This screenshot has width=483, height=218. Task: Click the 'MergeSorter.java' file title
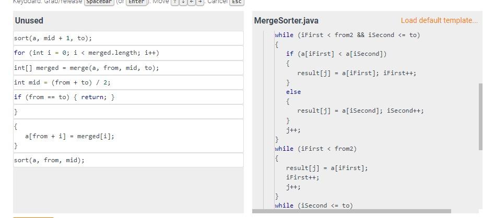tap(286, 21)
